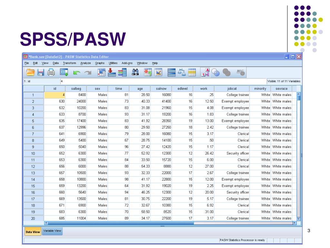
Task: Open the Analyze menu
Action: [x=85, y=63]
